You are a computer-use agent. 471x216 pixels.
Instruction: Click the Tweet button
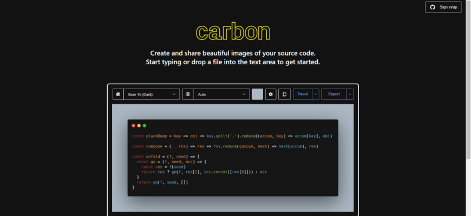click(x=303, y=94)
